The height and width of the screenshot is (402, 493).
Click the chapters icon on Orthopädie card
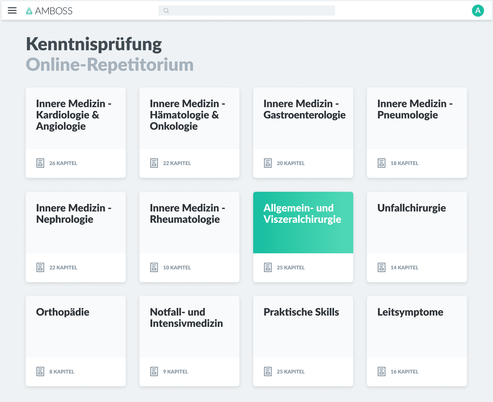click(x=41, y=371)
